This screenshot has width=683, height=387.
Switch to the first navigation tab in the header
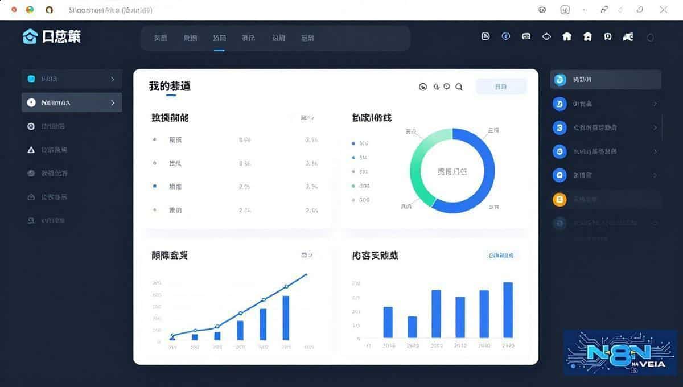pos(161,38)
